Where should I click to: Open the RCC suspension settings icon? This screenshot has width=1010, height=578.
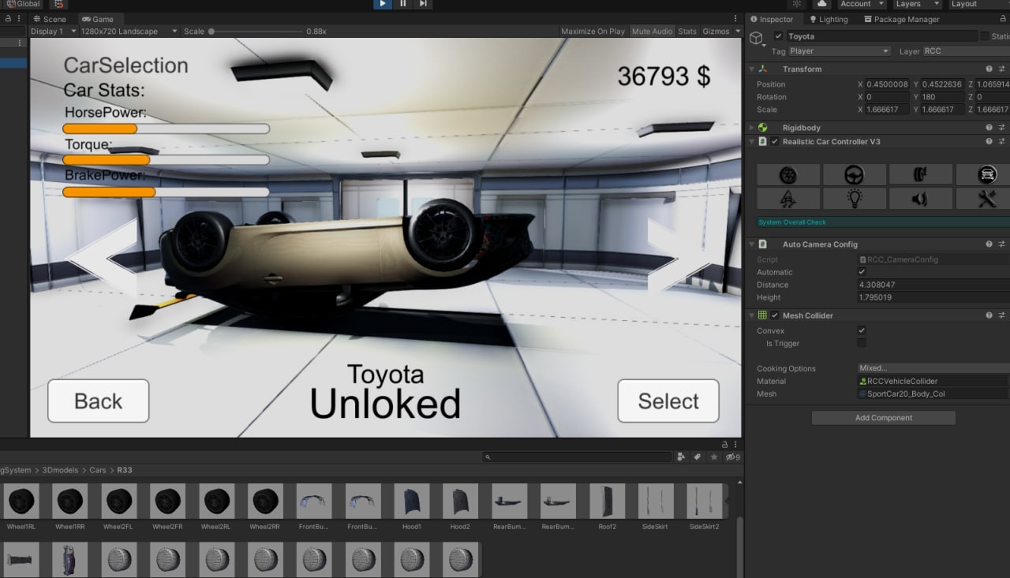click(920, 174)
